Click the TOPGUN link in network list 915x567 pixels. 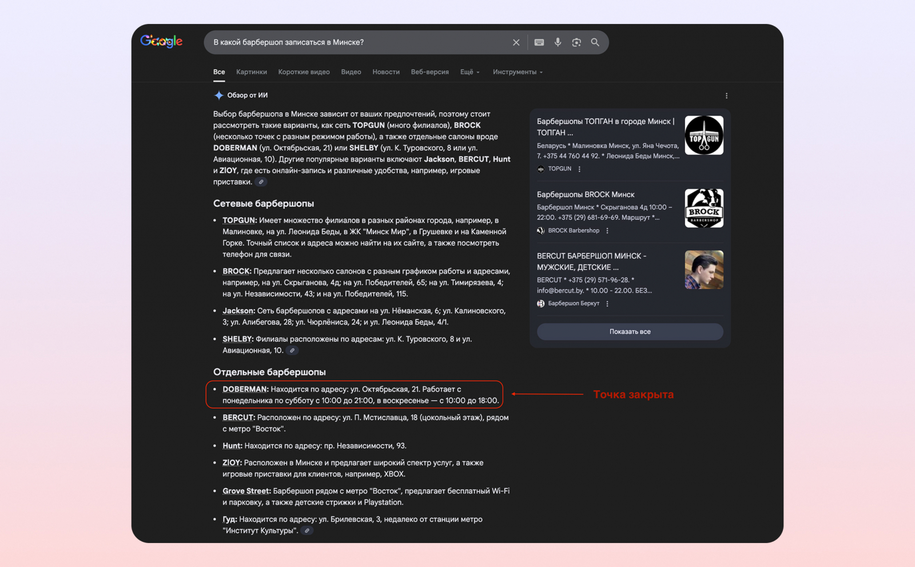click(x=240, y=220)
